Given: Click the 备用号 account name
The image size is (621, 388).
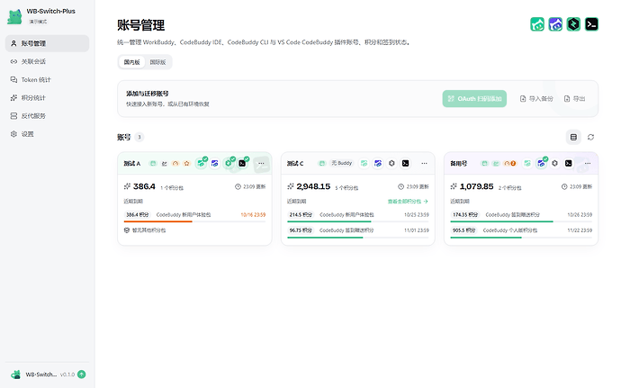Looking at the screenshot, I should [x=459, y=163].
